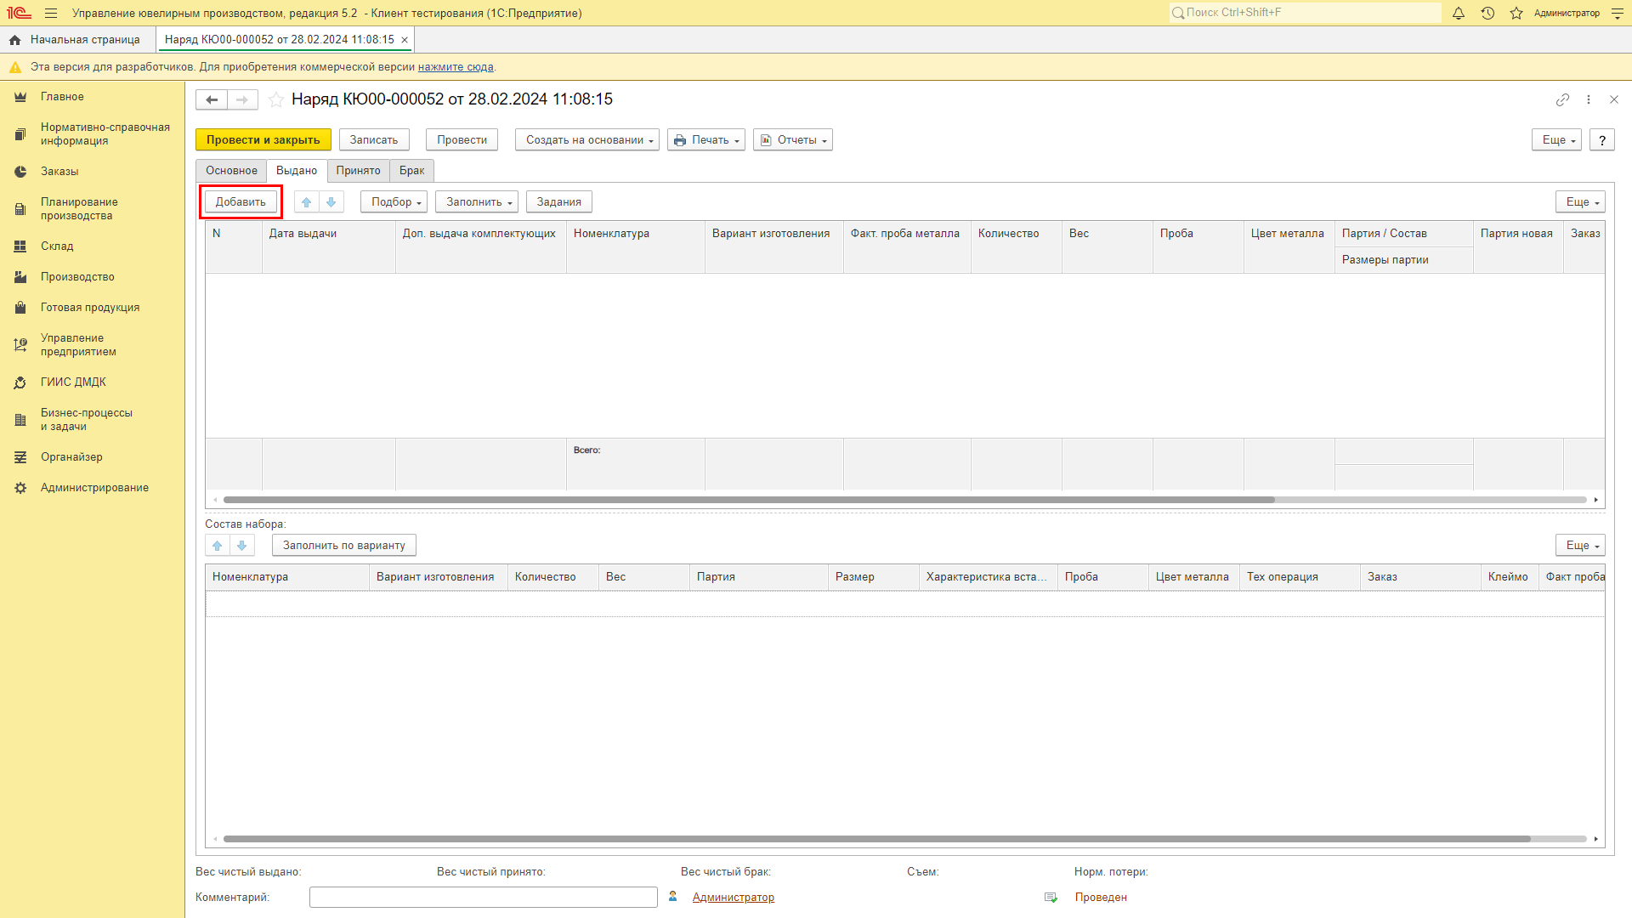Switch to the Основное tab

(x=231, y=171)
